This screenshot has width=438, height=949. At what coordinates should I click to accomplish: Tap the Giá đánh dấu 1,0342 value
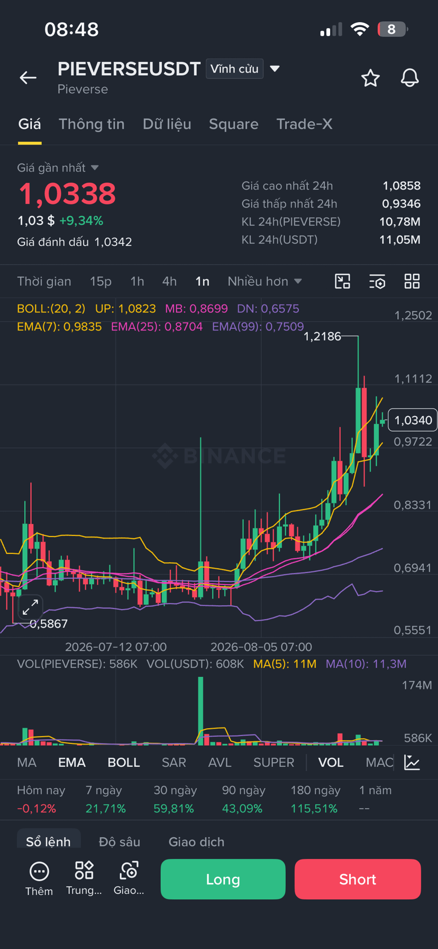(x=113, y=242)
